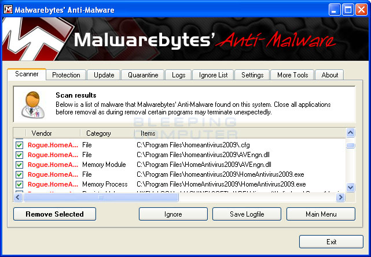371x257 pixels.
Task: Click the vertical scrollbar thumb of results list
Action: tap(350, 146)
